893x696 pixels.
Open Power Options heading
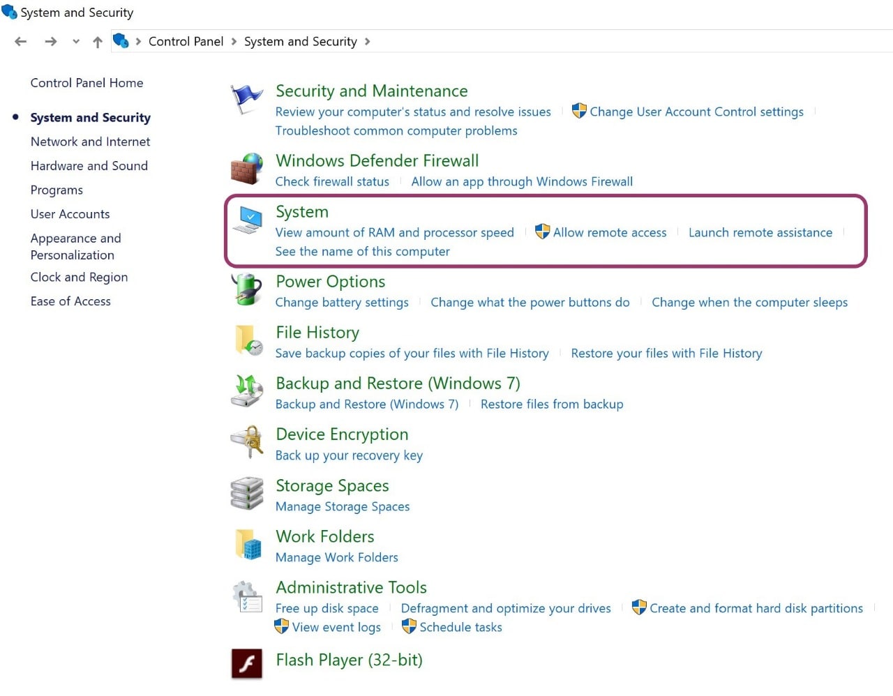pyautogui.click(x=331, y=282)
